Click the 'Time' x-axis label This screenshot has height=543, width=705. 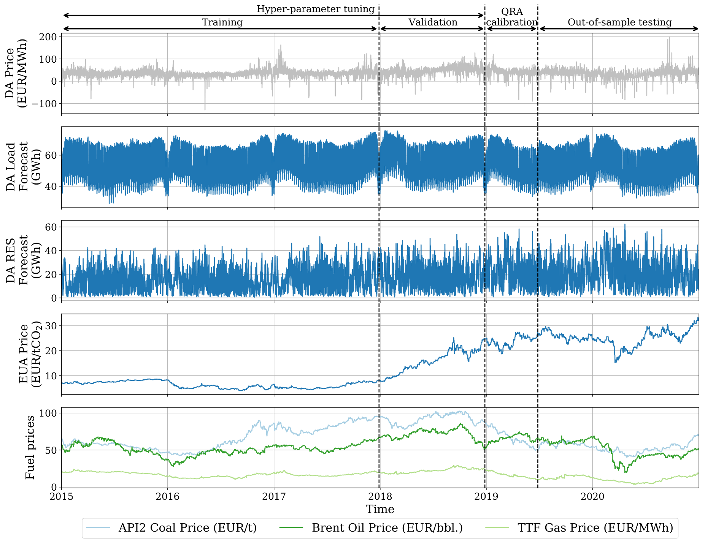pos(380,510)
